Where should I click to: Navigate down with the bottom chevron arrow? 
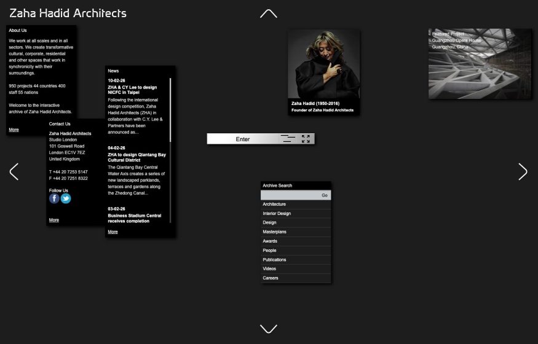pyautogui.click(x=269, y=329)
